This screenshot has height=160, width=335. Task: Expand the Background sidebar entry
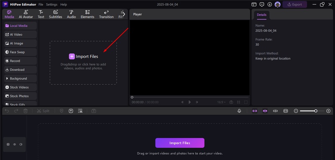point(21,79)
